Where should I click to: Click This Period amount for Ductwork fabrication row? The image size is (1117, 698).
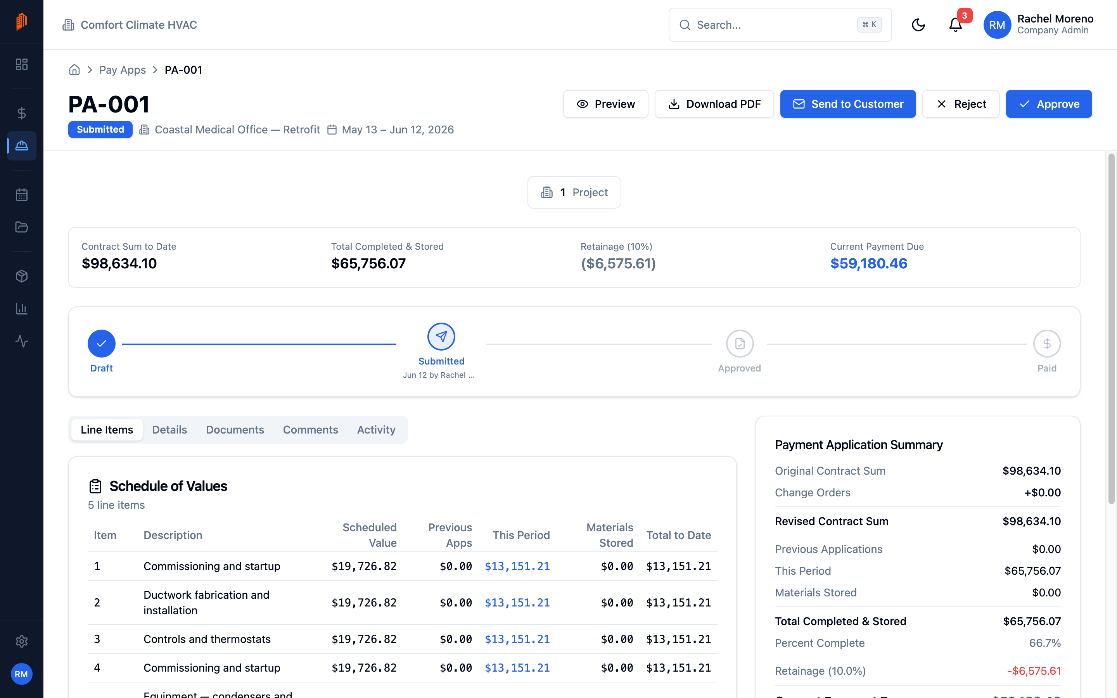click(517, 603)
